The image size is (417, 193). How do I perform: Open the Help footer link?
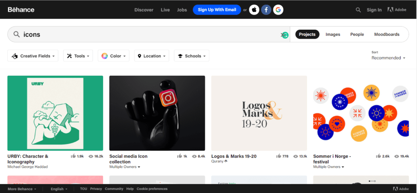[x=130, y=189]
